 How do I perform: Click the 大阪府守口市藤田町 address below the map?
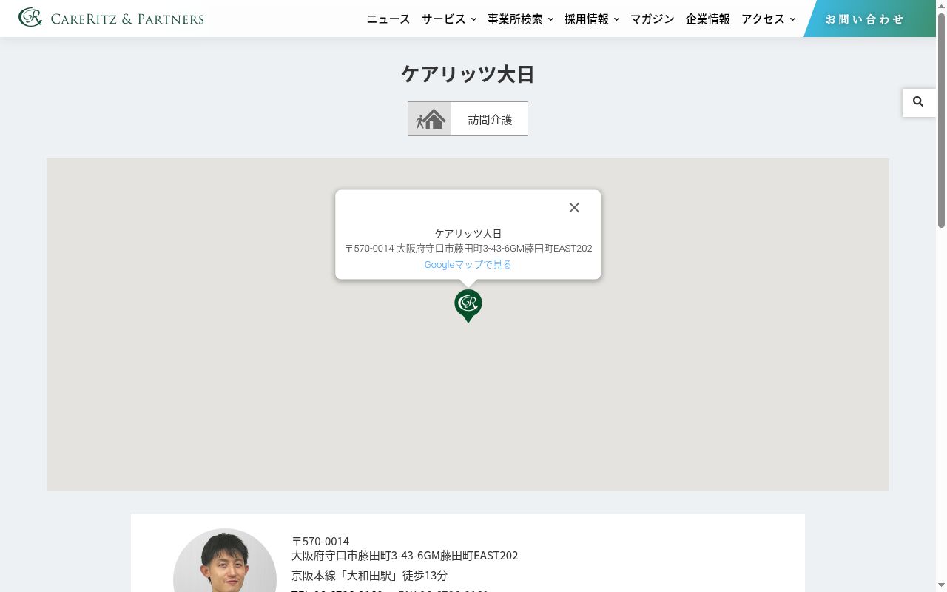tap(405, 555)
